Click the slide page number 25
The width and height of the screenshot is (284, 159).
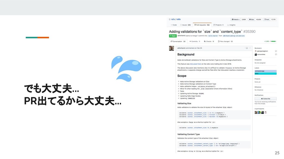pyautogui.click(x=277, y=153)
